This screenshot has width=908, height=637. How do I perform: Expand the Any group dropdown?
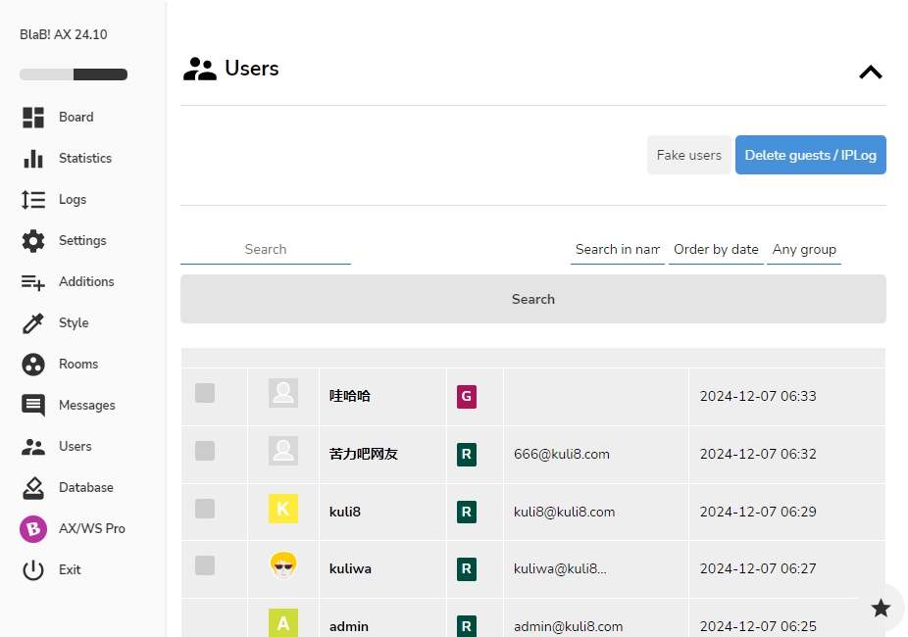coord(804,250)
